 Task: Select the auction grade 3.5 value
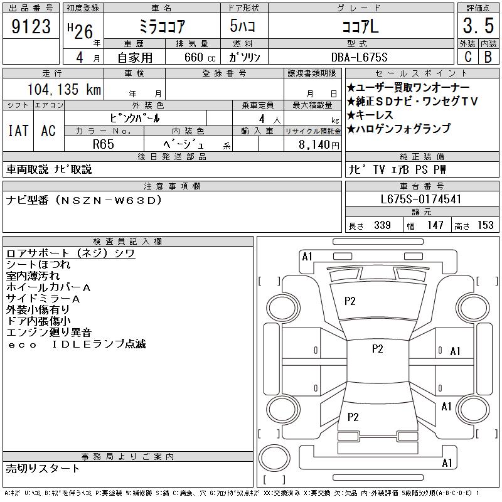point(478,26)
